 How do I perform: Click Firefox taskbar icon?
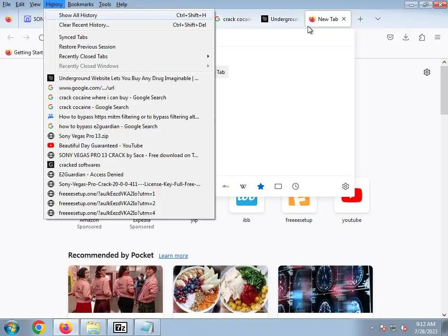point(66,327)
